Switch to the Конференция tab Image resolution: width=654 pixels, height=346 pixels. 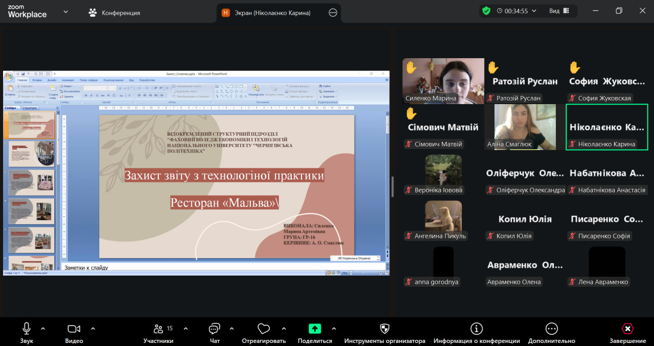114,13
